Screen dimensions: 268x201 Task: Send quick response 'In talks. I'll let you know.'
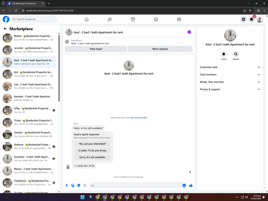92,151
